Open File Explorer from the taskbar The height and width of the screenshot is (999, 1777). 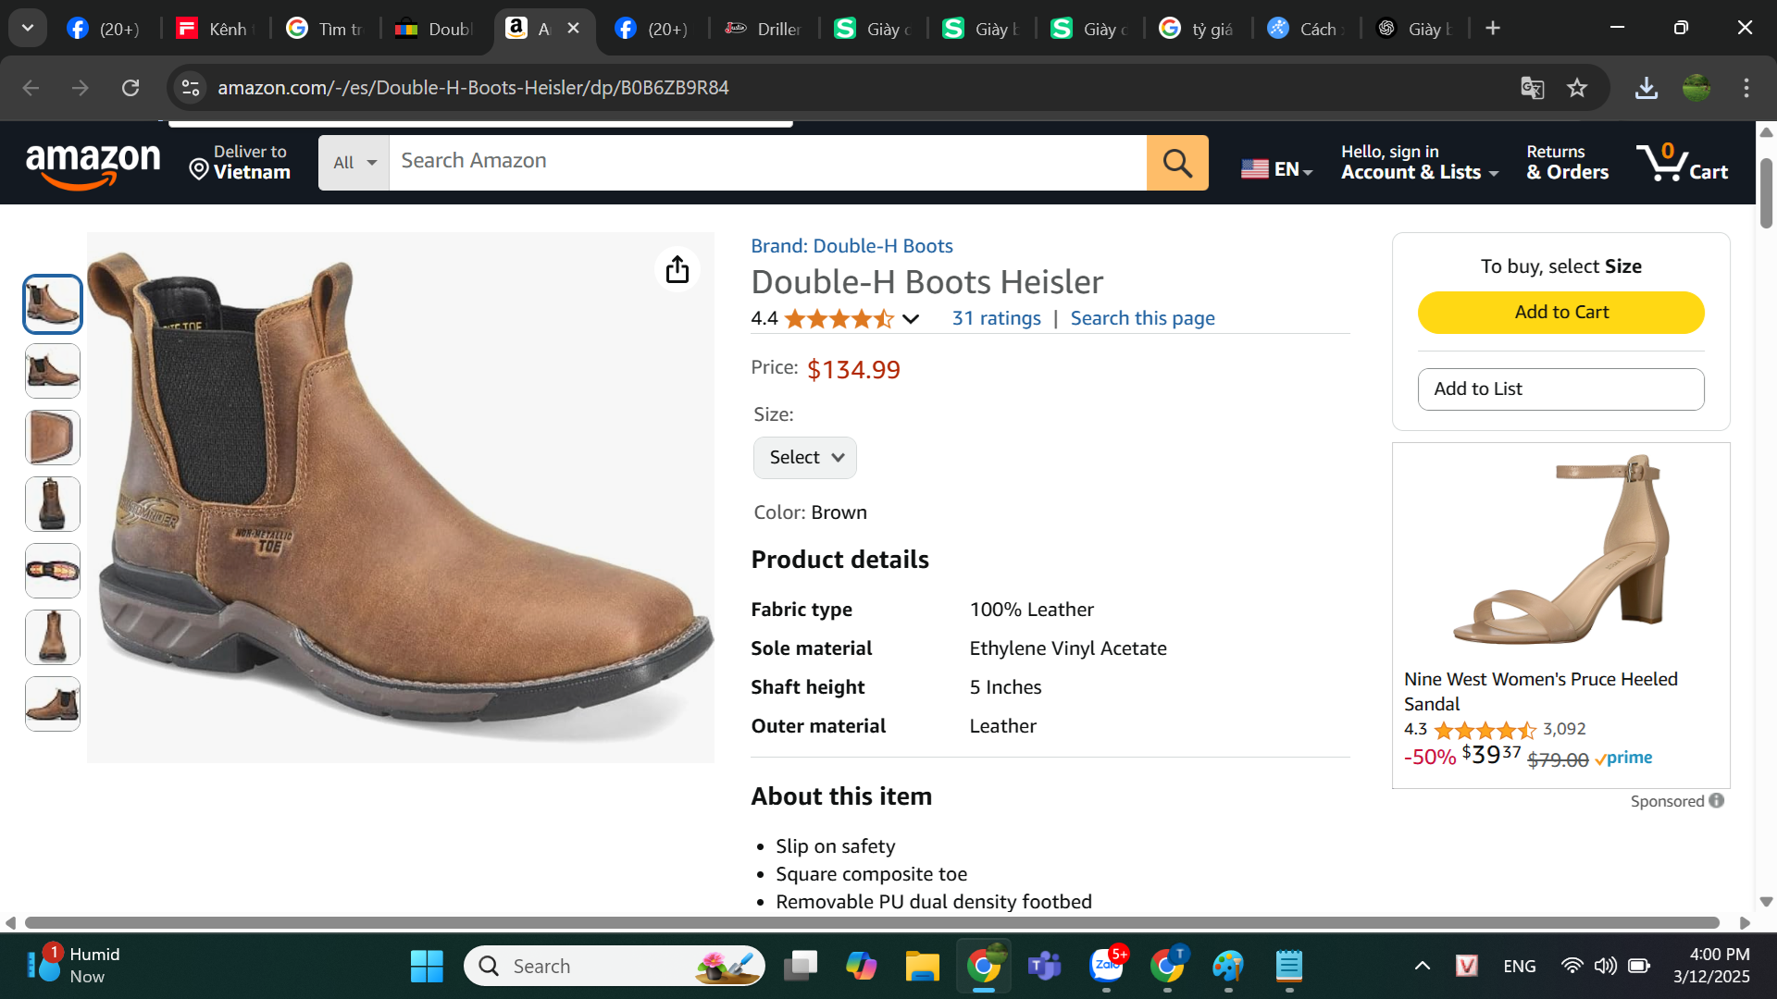click(x=921, y=966)
